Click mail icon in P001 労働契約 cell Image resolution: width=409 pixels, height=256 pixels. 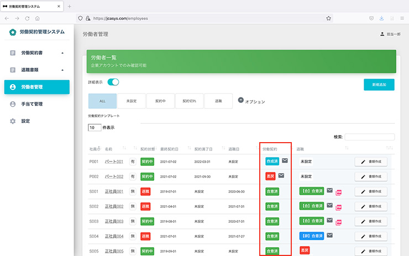pyautogui.click(x=285, y=160)
